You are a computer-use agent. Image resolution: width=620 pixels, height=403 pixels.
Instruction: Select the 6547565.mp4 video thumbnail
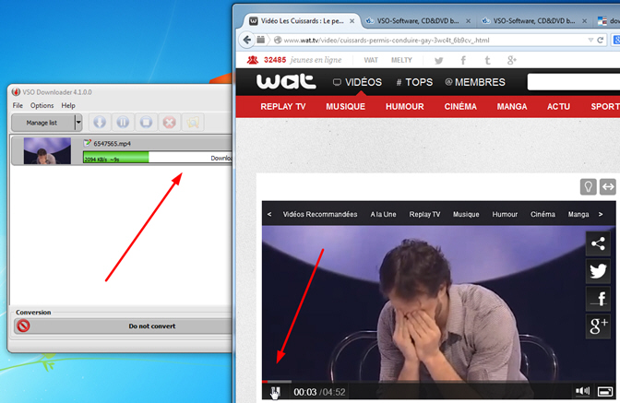[47, 150]
